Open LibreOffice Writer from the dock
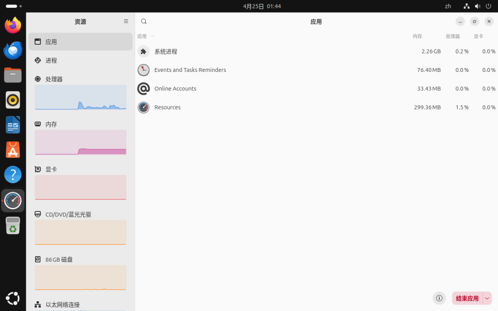 (x=13, y=125)
